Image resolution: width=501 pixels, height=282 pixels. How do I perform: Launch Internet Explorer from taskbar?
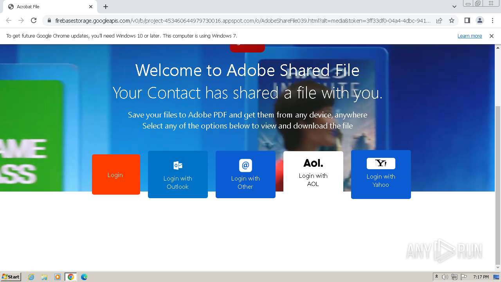31,277
